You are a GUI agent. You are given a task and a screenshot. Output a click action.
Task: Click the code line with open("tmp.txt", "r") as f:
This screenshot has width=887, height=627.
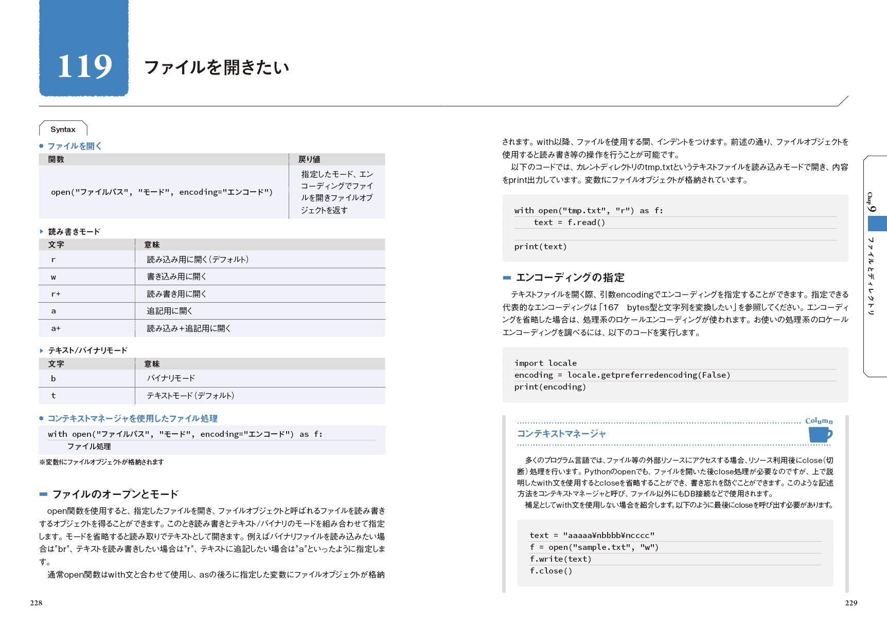tap(589, 211)
